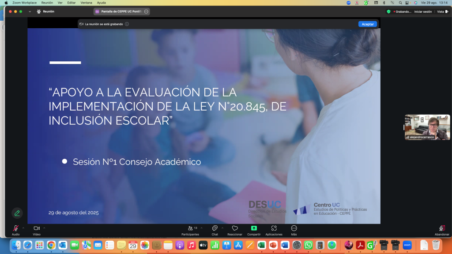The width and height of the screenshot is (452, 254).
Task: Click the Reunión label in title bar
Action: (x=49, y=11)
